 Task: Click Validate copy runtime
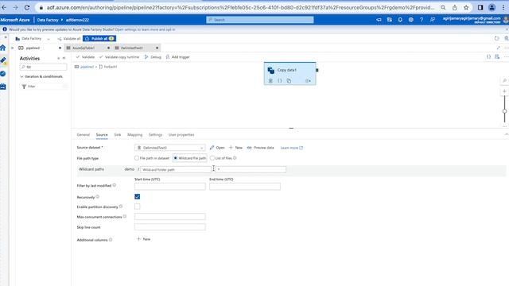coord(119,56)
